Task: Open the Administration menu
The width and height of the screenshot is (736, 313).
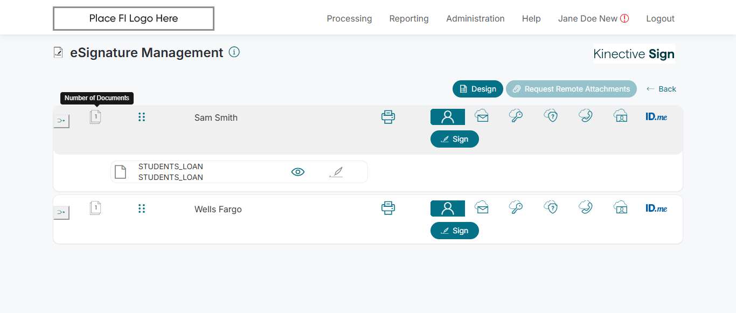Action: pos(475,18)
